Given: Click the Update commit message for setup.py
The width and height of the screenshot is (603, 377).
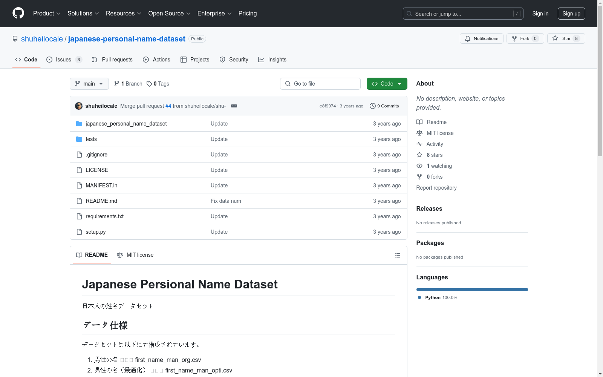Looking at the screenshot, I should [219, 232].
